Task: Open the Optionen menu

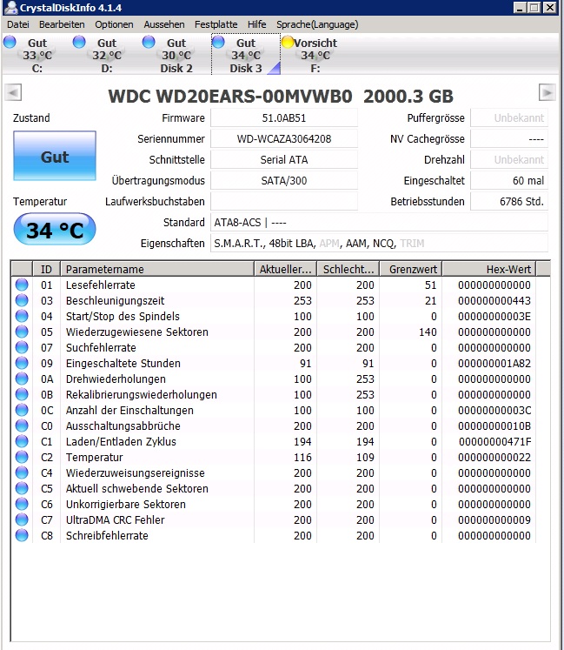Action: pos(114,24)
